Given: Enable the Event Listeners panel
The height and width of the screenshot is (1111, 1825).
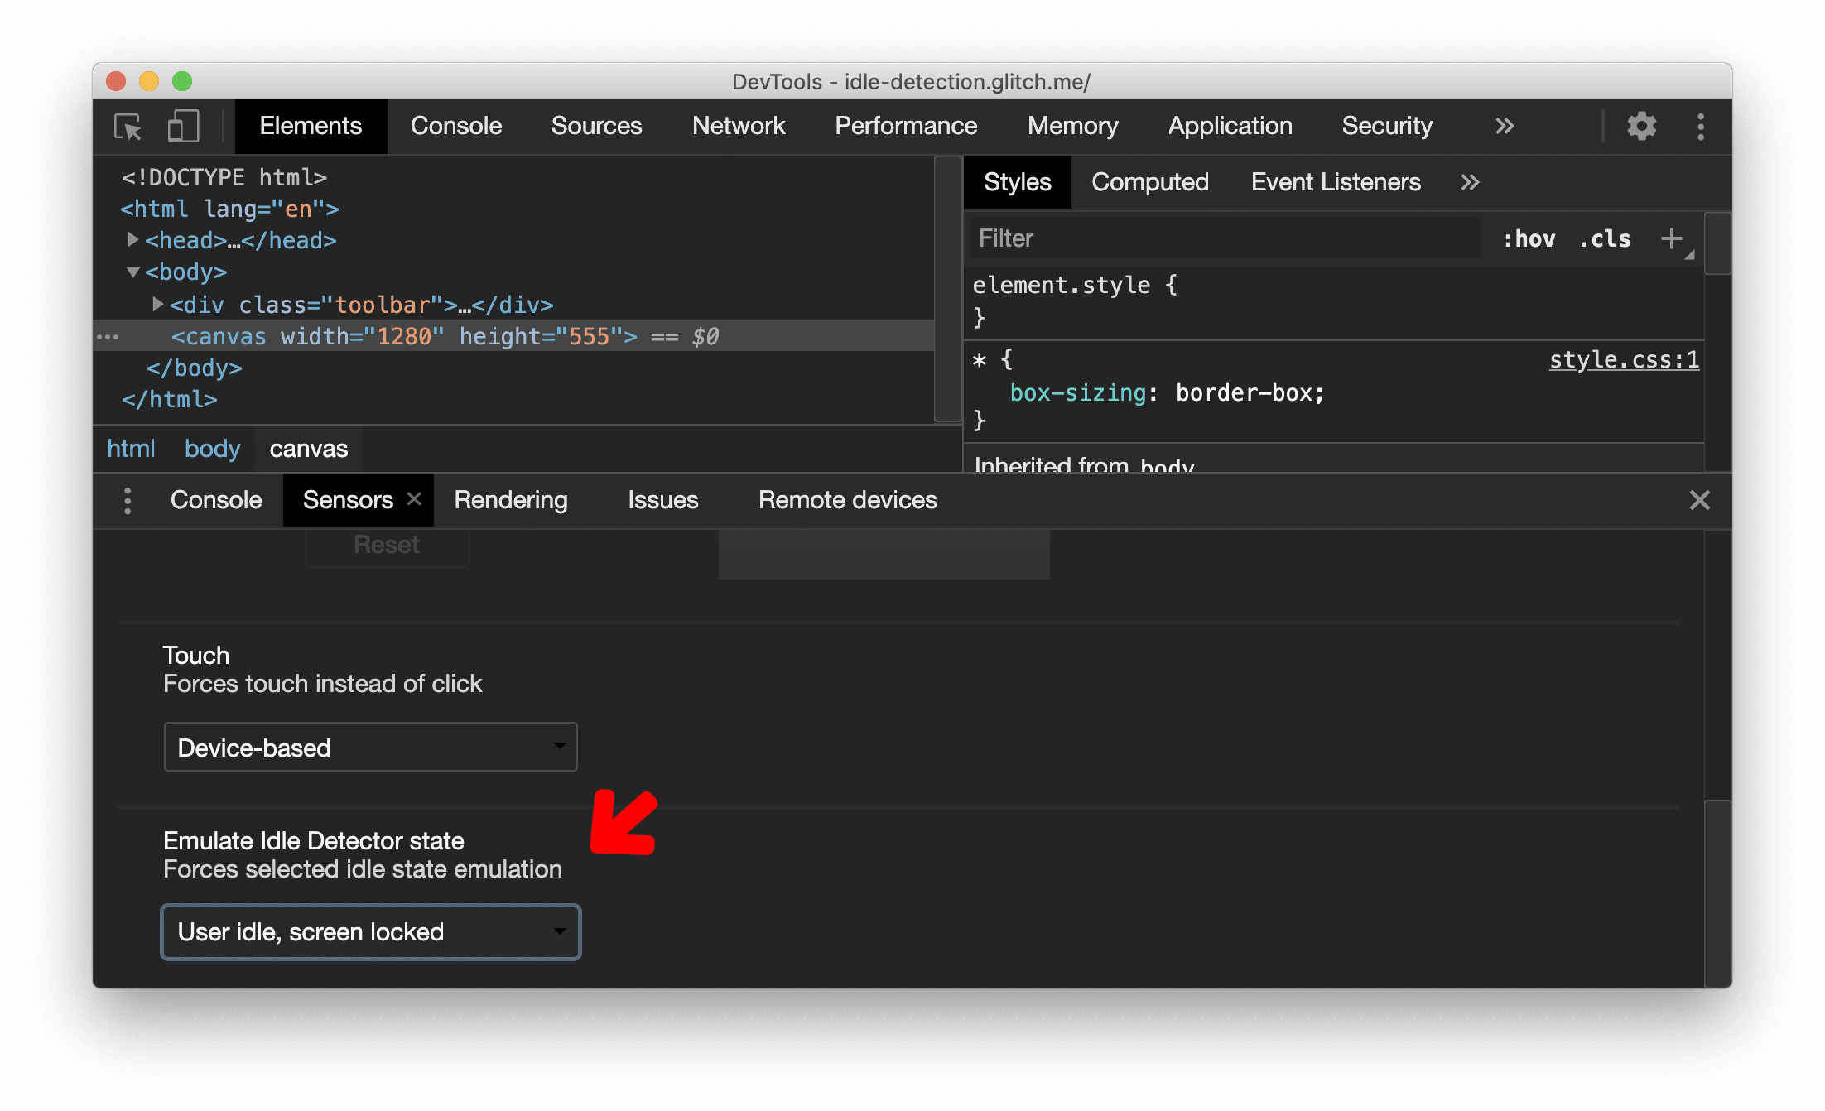Looking at the screenshot, I should 1335,181.
